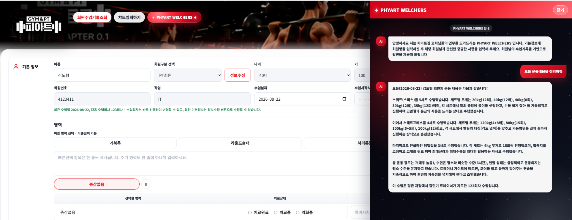
Task: Open the 회원구분 선택 dropdown showing PT회원
Action: coord(188,75)
